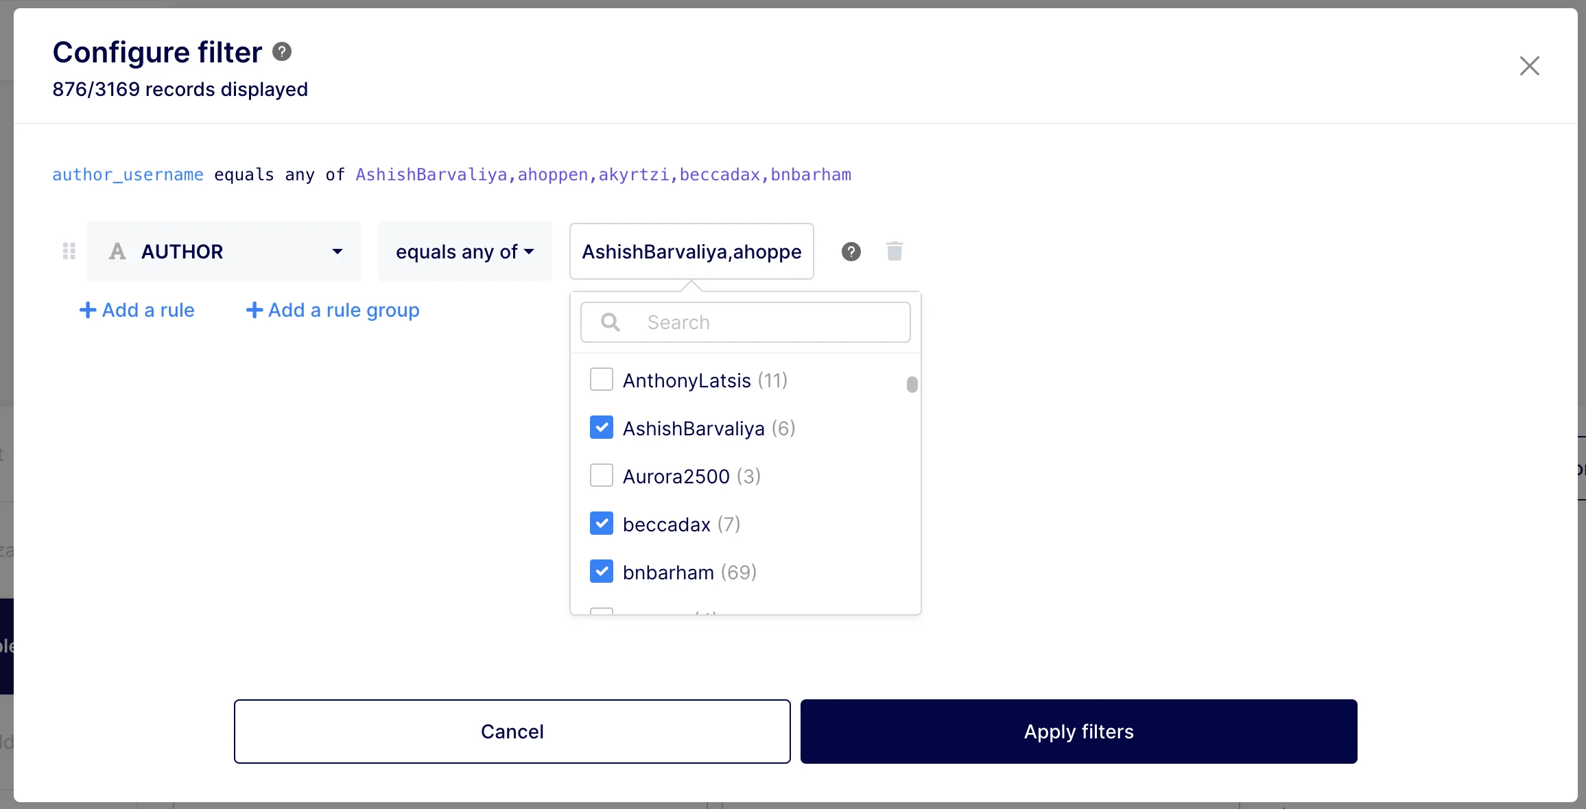The image size is (1586, 809).
Task: Click the help icon beside Configure filter
Action: tap(281, 52)
